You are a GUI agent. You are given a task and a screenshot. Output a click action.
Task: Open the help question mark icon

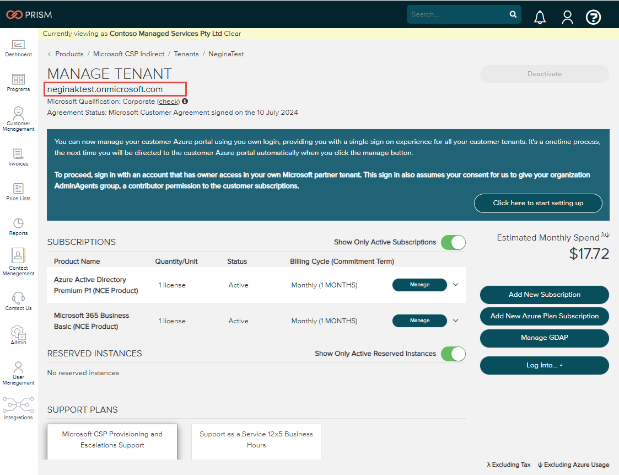[x=593, y=17]
